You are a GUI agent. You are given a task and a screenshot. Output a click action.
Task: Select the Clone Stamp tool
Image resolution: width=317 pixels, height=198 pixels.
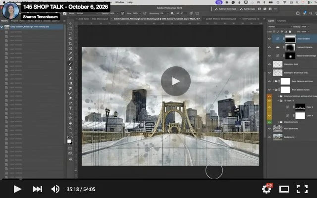[70, 68]
